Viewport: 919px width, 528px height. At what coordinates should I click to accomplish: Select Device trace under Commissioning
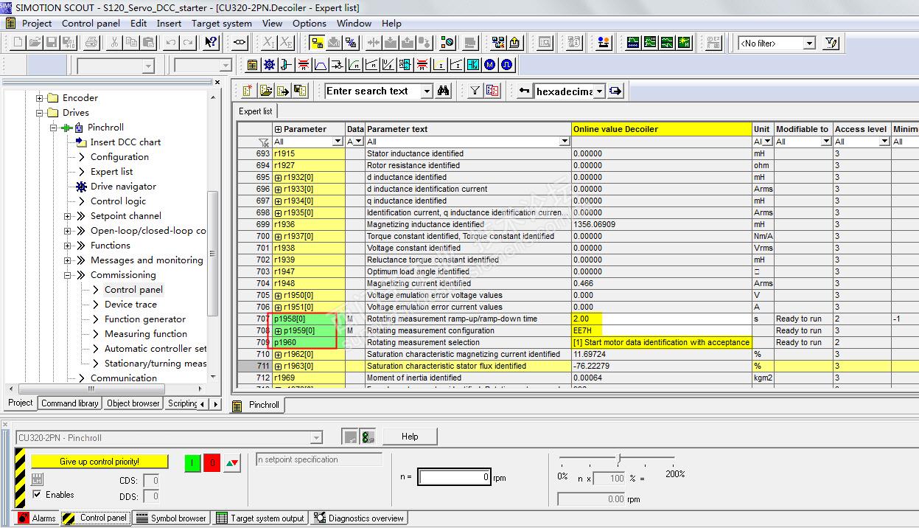pyautogui.click(x=130, y=305)
